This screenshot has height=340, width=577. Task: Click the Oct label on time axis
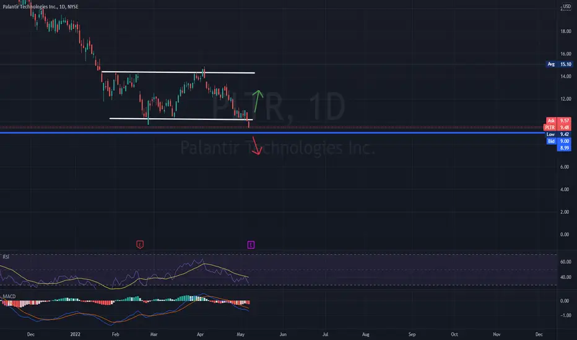pyautogui.click(x=454, y=334)
